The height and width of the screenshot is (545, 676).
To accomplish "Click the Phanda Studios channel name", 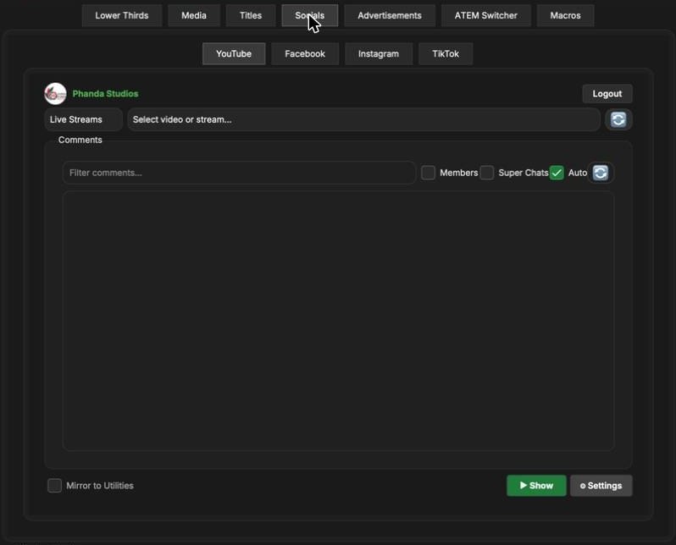I will pyautogui.click(x=105, y=93).
